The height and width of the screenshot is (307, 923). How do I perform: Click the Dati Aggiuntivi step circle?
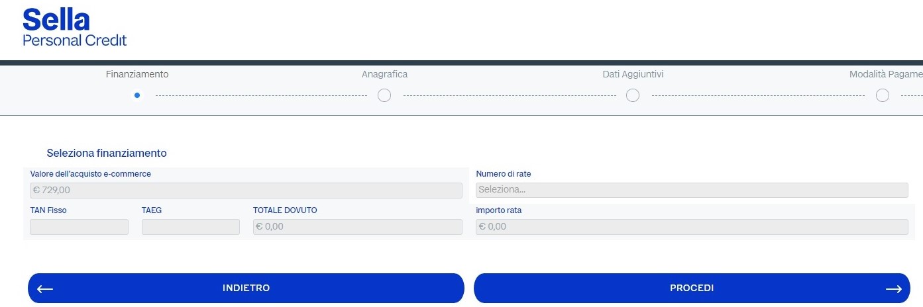[633, 95]
